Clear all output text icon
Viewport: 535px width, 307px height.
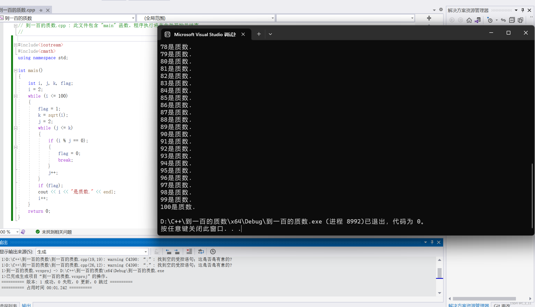[x=189, y=252]
